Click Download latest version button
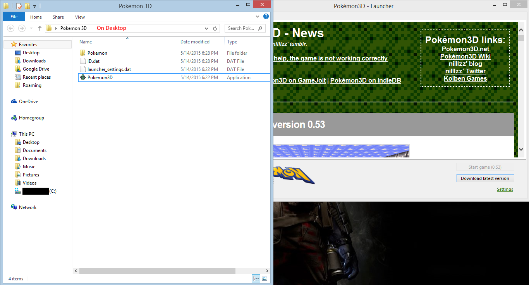This screenshot has height=285, width=529. pos(485,178)
